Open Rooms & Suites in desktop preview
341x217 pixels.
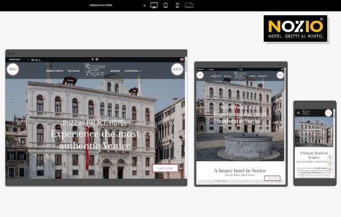pyautogui.click(x=54, y=71)
